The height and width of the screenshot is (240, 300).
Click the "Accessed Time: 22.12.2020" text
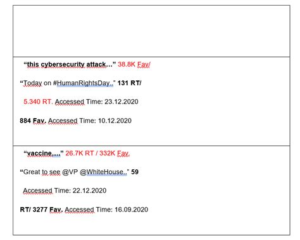click(x=65, y=191)
